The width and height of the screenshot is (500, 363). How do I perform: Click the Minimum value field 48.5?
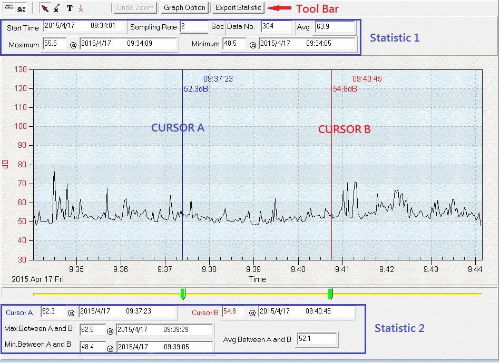coord(234,44)
